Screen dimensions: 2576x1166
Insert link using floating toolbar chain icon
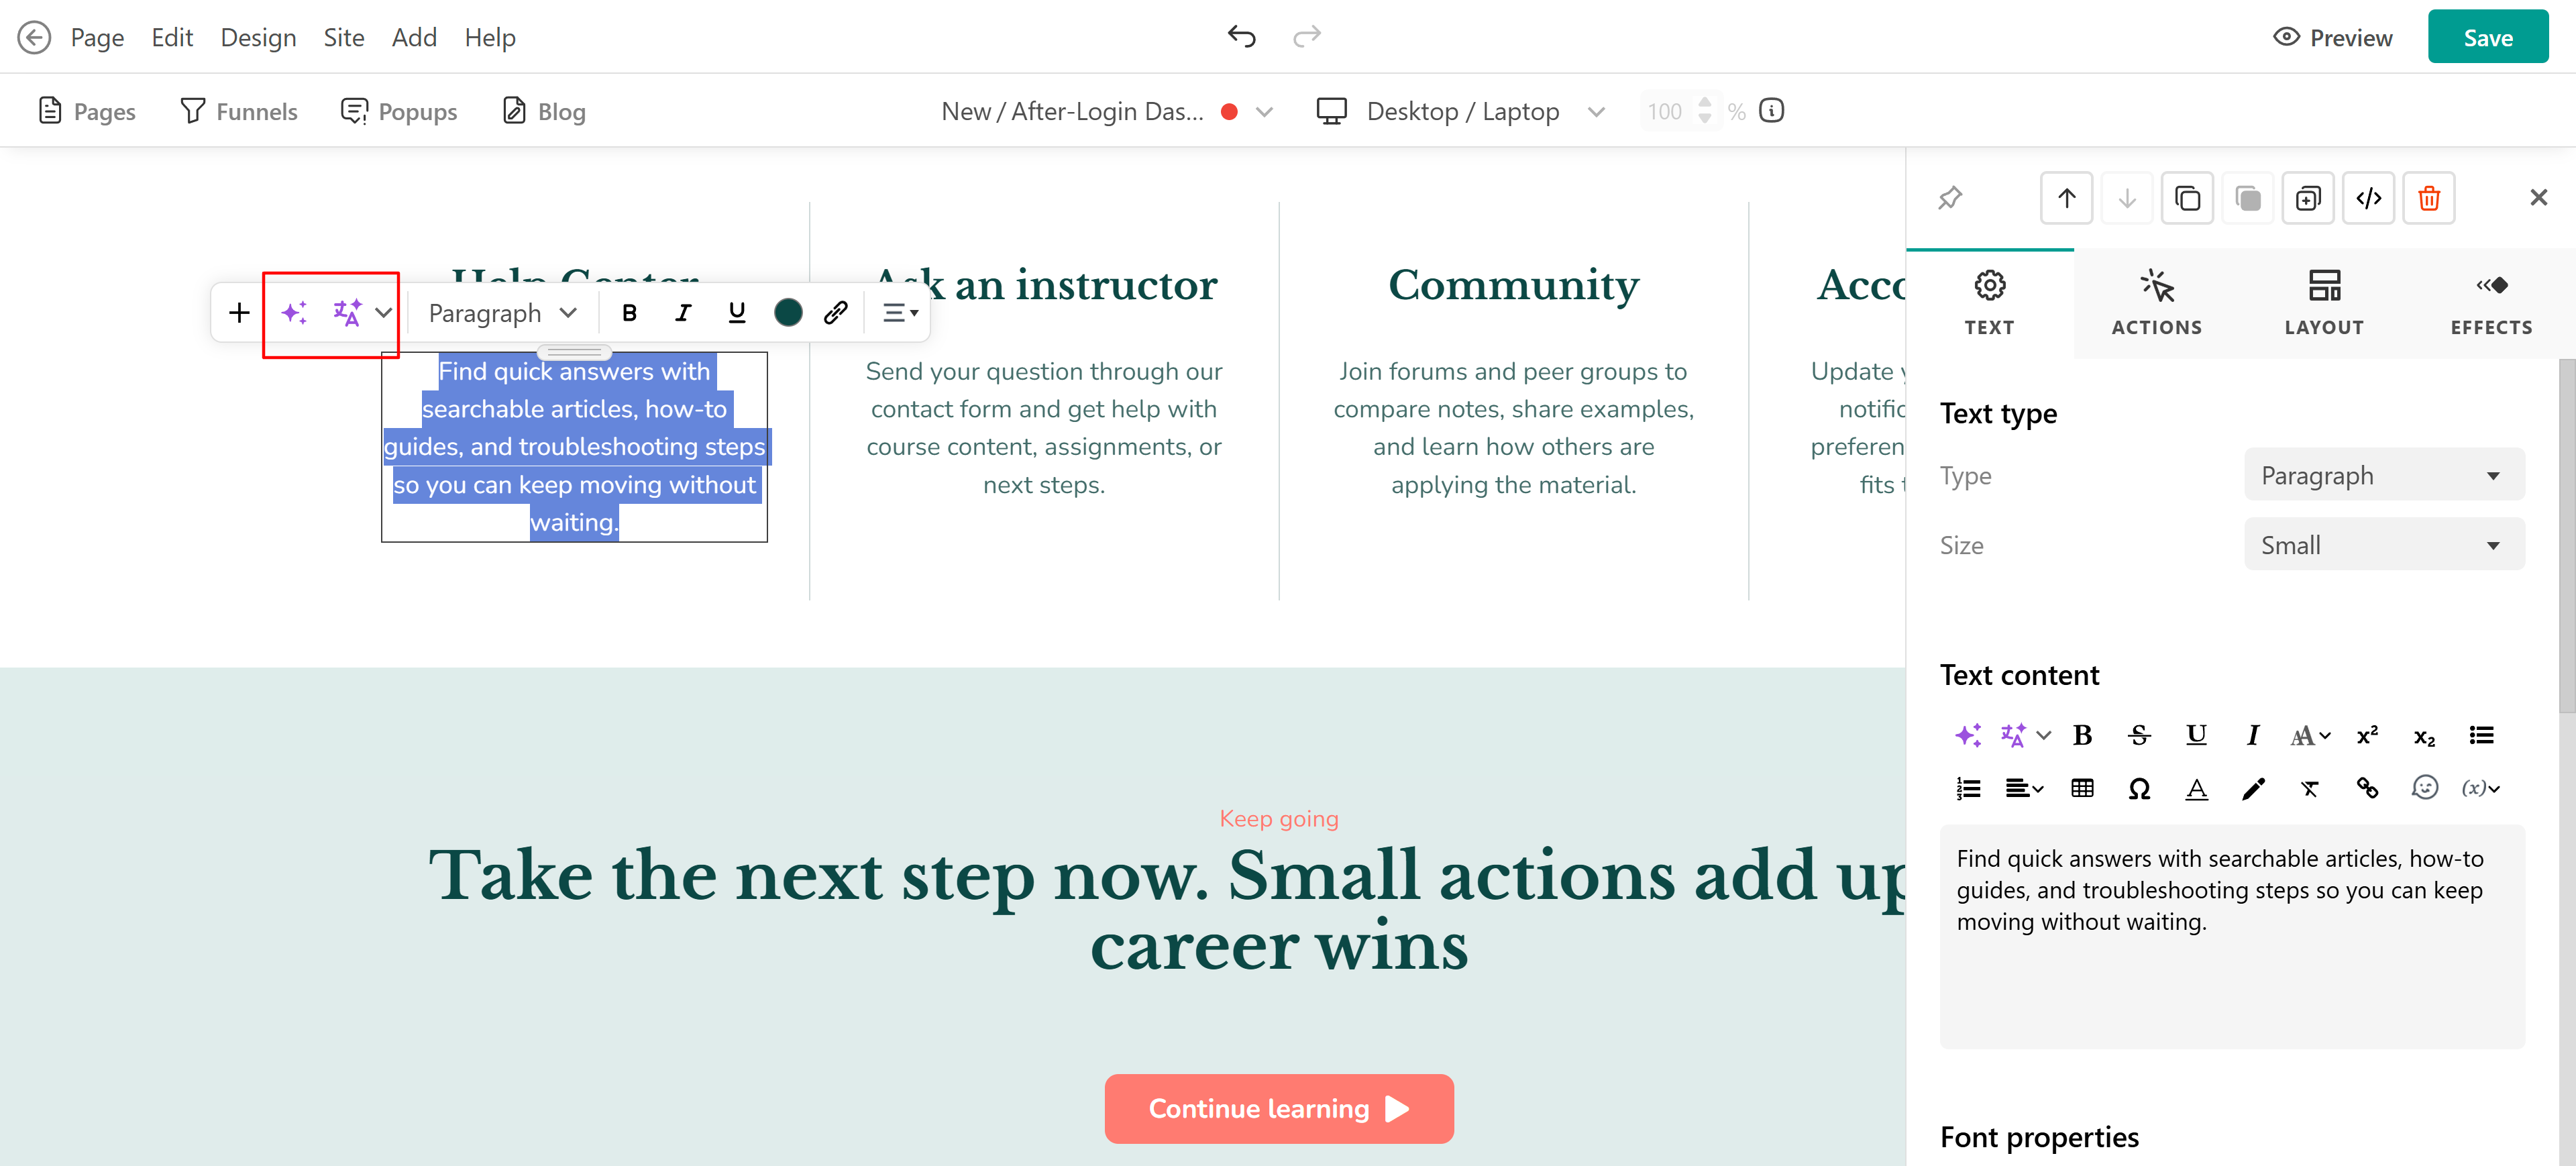point(836,313)
